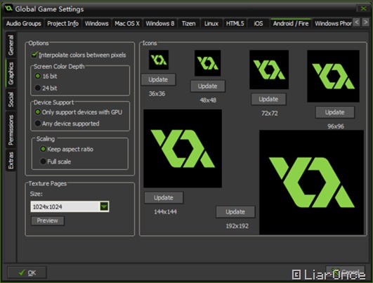This screenshot has height=283, width=373.
Task: Select the 36x36 icon preview
Action: 159,60
